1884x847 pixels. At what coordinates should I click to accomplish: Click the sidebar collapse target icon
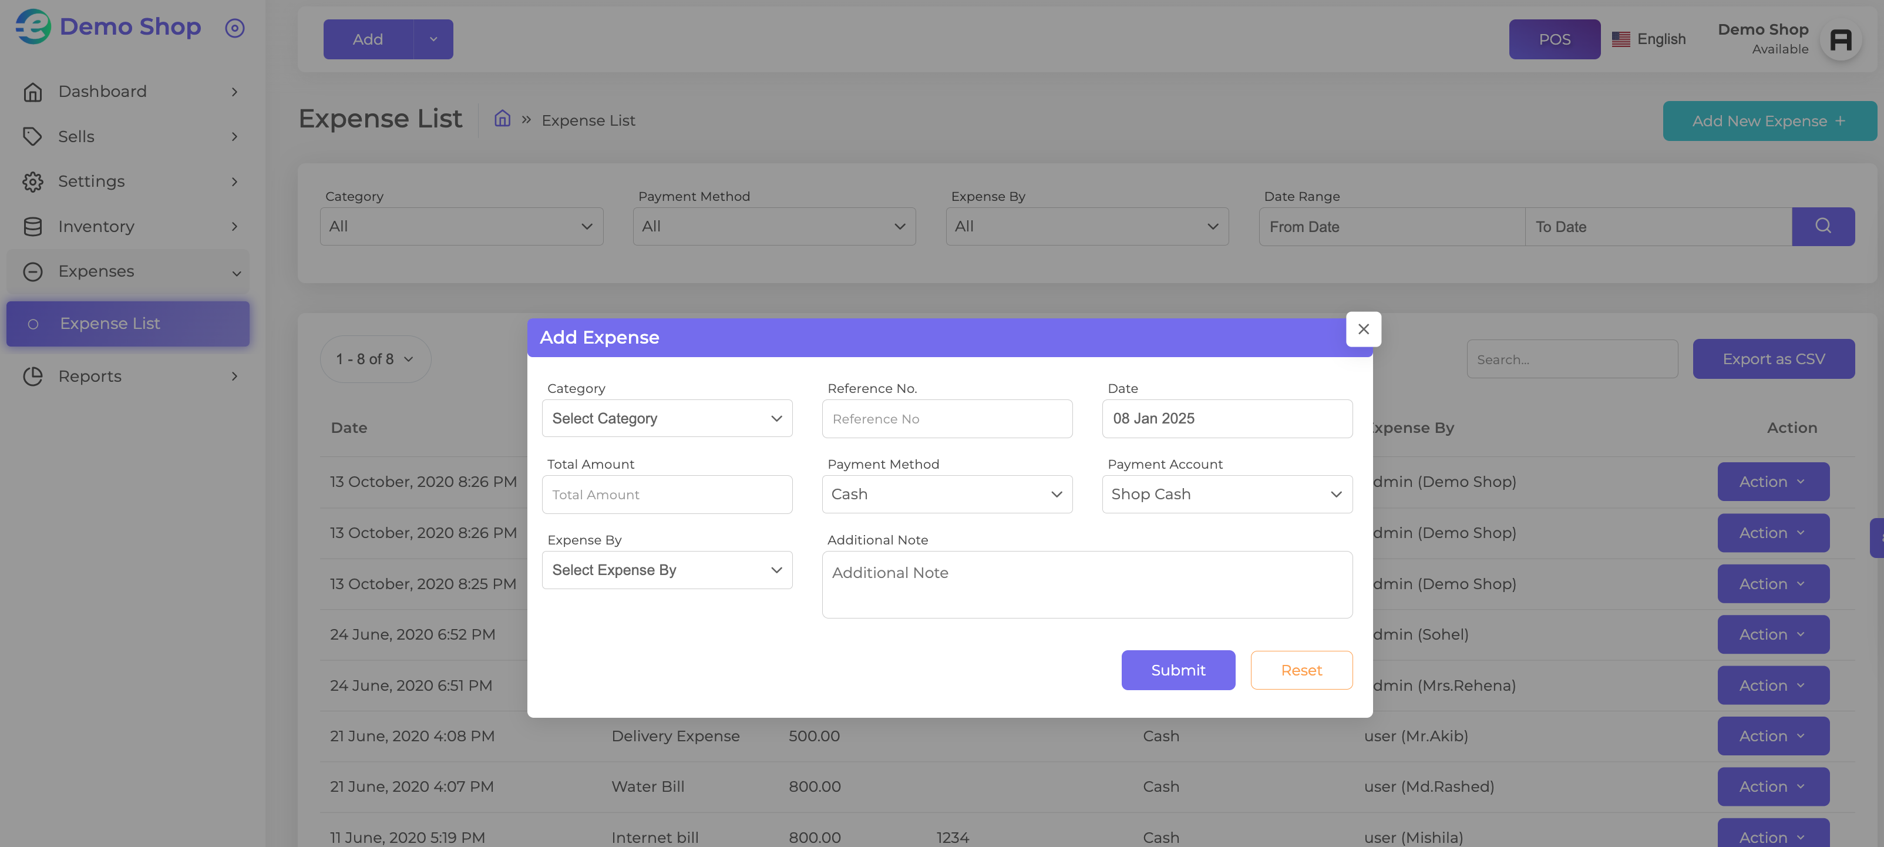pyautogui.click(x=234, y=28)
